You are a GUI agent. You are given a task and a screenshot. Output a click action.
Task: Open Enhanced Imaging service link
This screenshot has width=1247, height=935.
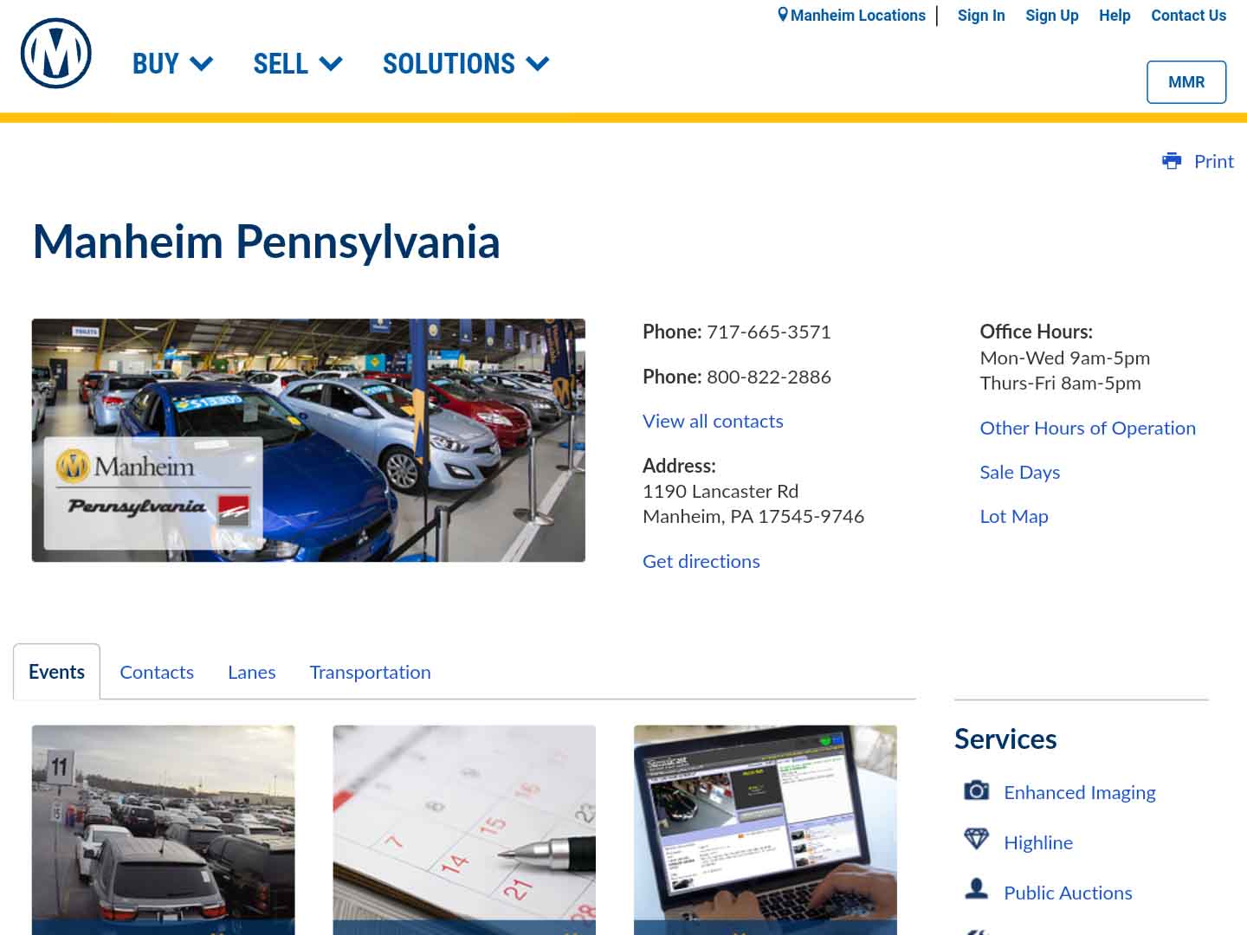point(1080,792)
